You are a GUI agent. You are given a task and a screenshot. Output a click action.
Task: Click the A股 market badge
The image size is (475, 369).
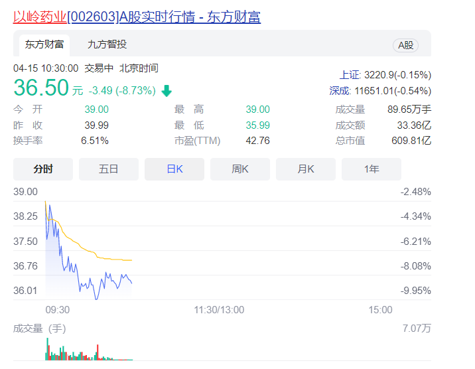(x=405, y=45)
